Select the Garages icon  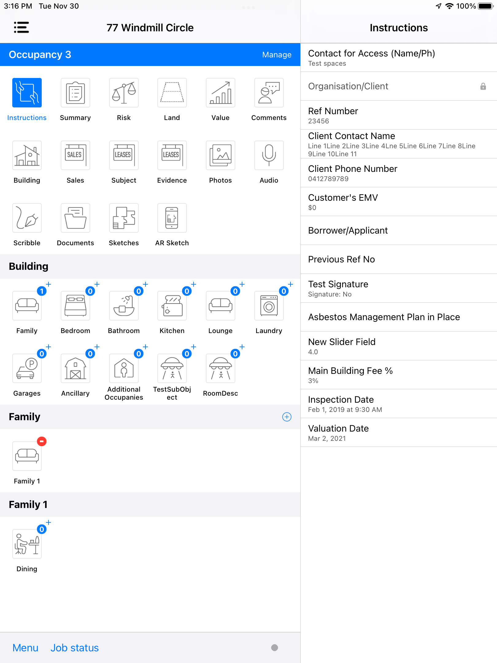(x=27, y=368)
